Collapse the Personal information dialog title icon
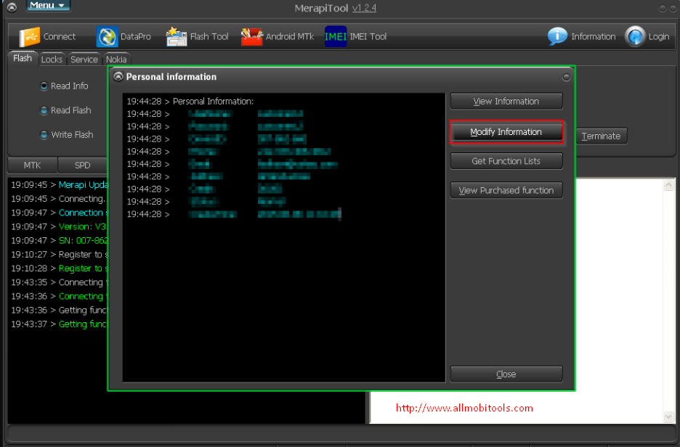Viewport: 680px width, 447px height. tap(118, 77)
